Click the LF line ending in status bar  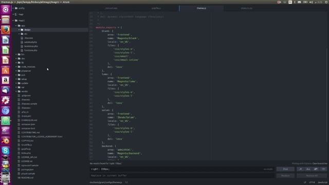305,182
